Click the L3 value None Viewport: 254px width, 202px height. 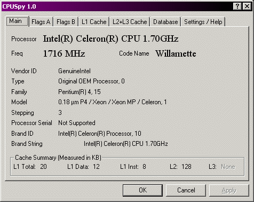pyautogui.click(x=228, y=167)
